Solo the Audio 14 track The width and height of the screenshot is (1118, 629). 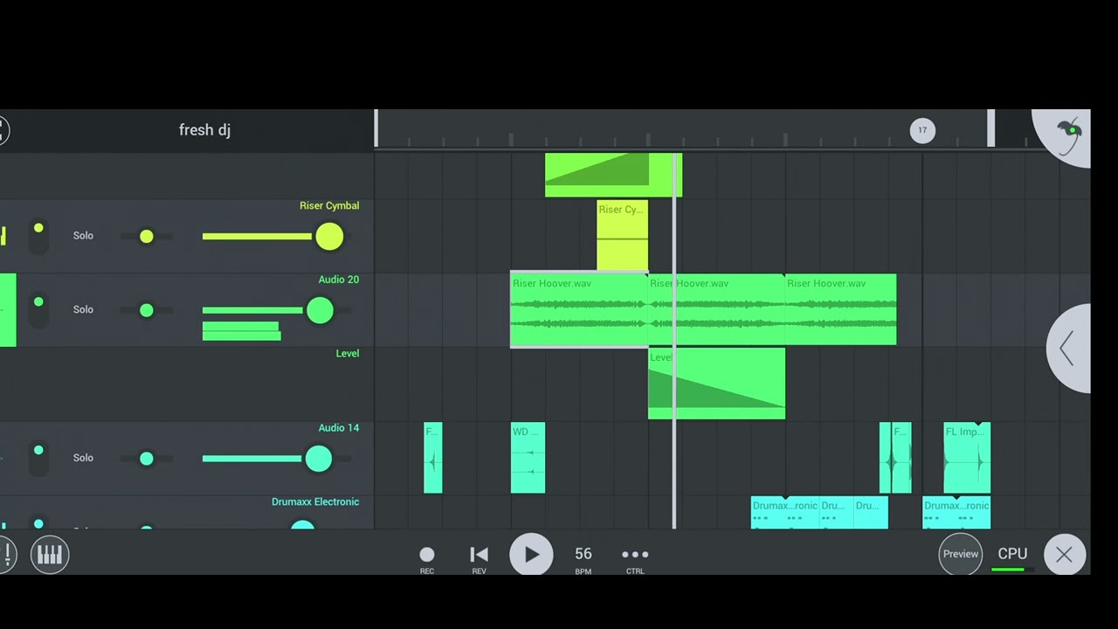83,458
